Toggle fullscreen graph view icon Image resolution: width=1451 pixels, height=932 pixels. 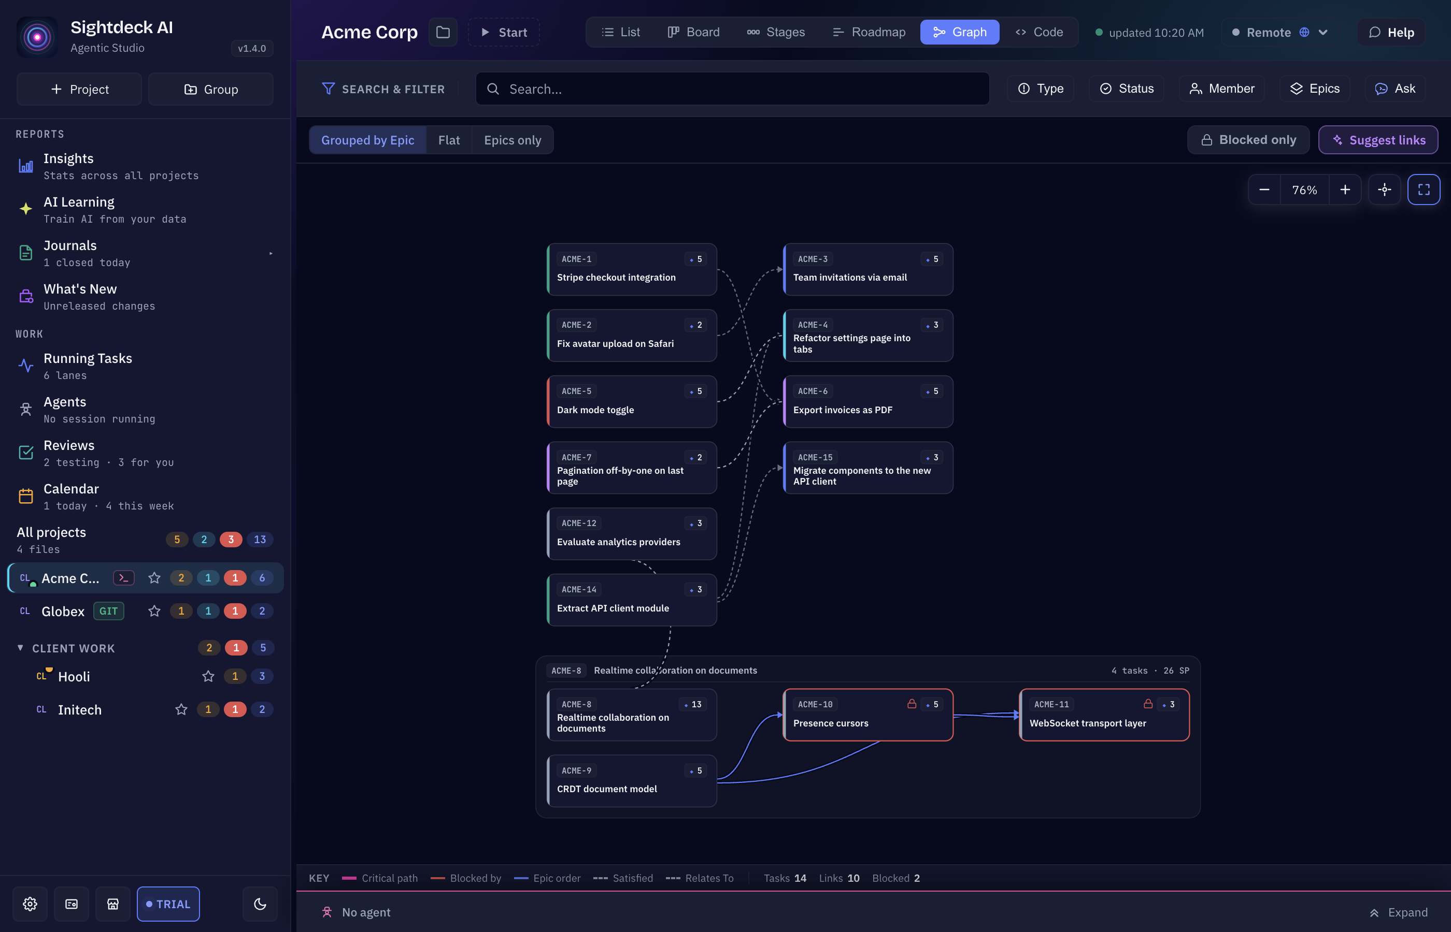[x=1424, y=190]
